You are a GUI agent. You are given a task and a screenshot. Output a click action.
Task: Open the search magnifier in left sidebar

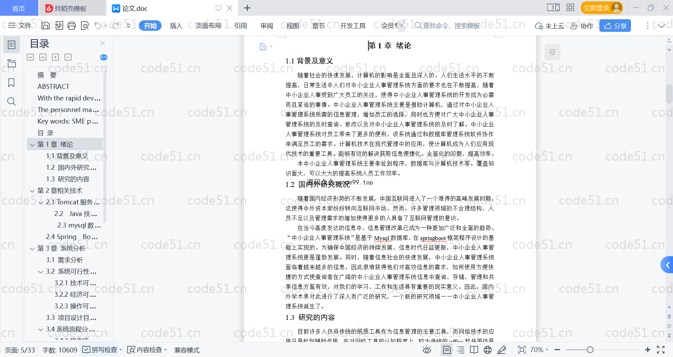(12, 101)
